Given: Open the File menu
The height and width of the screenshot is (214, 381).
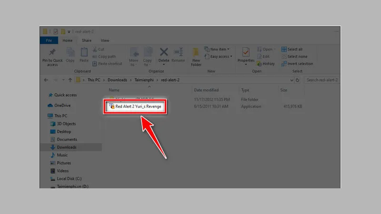Looking at the screenshot, I should coord(49,40).
